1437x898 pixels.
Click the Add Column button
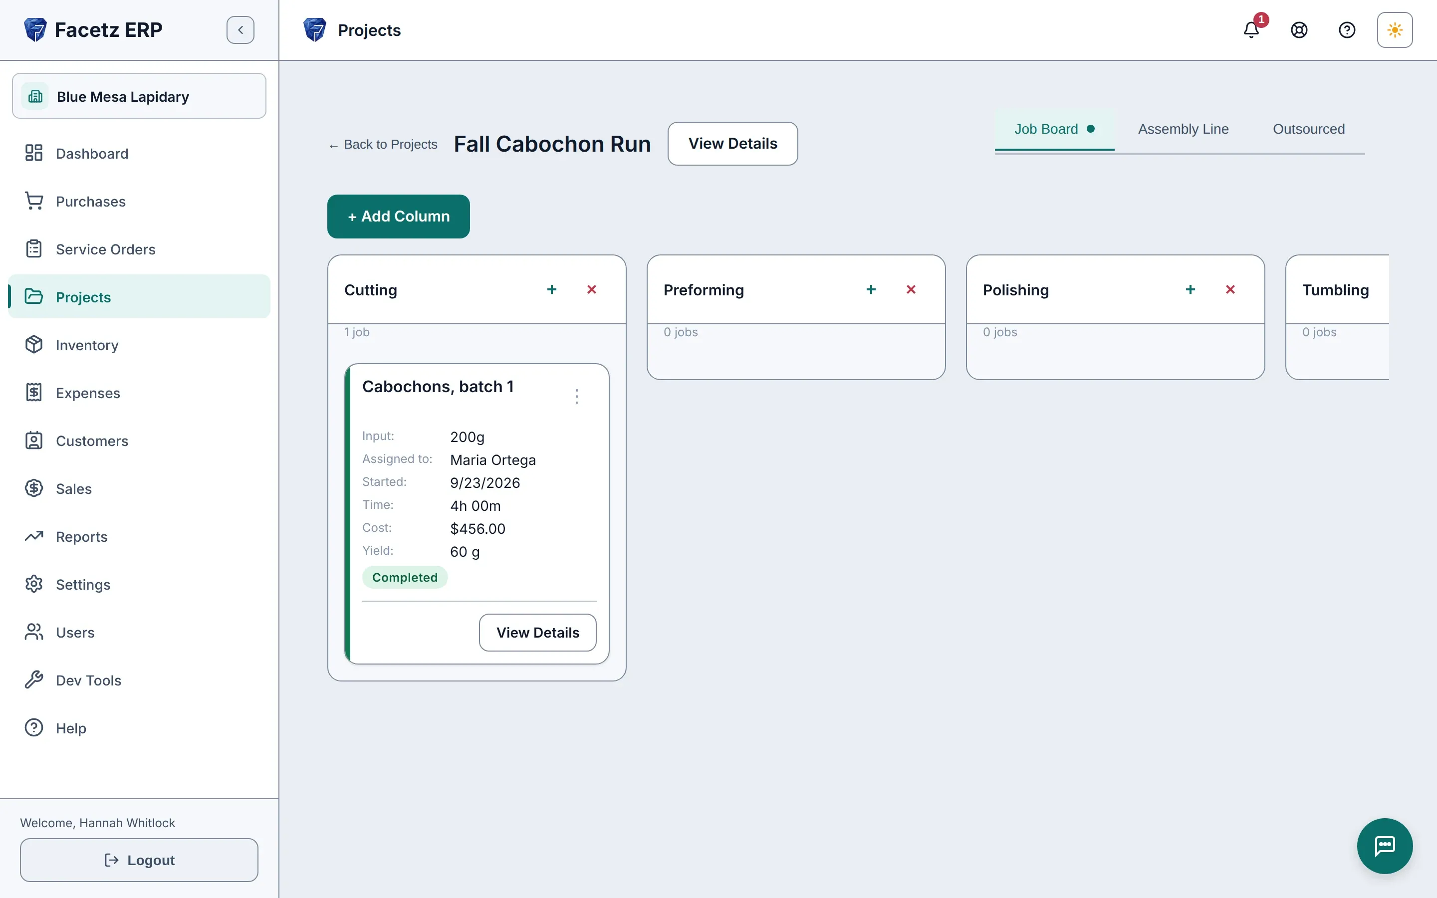pyautogui.click(x=399, y=216)
